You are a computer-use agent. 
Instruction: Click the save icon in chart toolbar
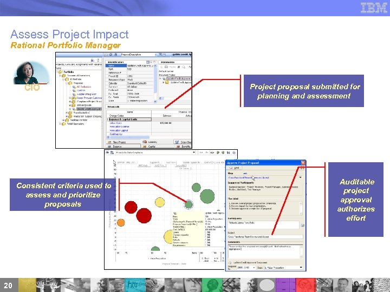coord(229,152)
